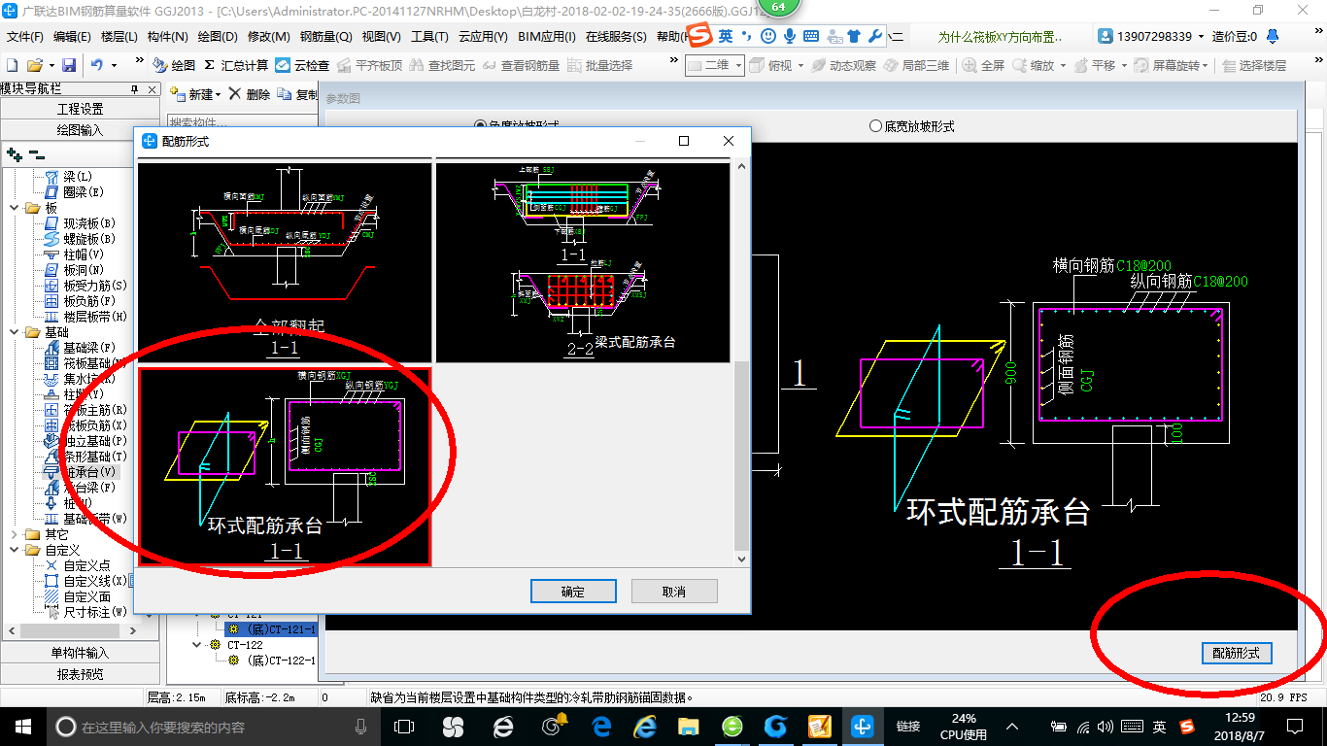Click 局部三维 partial 3D tool
1327x746 pixels.
click(916, 65)
